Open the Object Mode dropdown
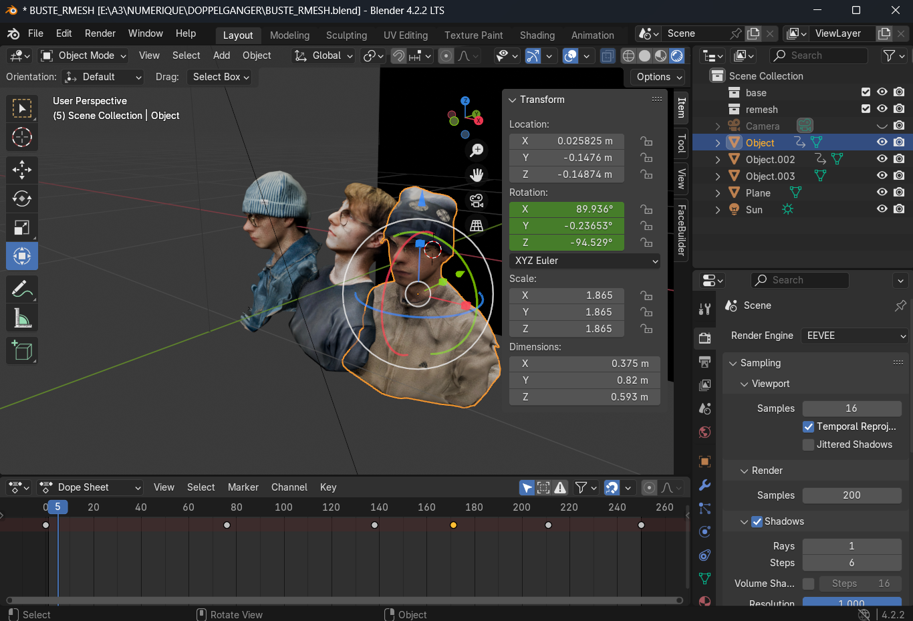 pyautogui.click(x=82, y=55)
